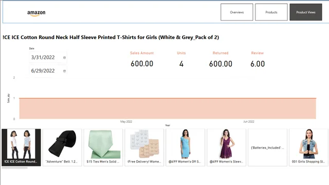Edit the end date field 6/29/2022
The height and width of the screenshot is (185, 329).
point(48,71)
